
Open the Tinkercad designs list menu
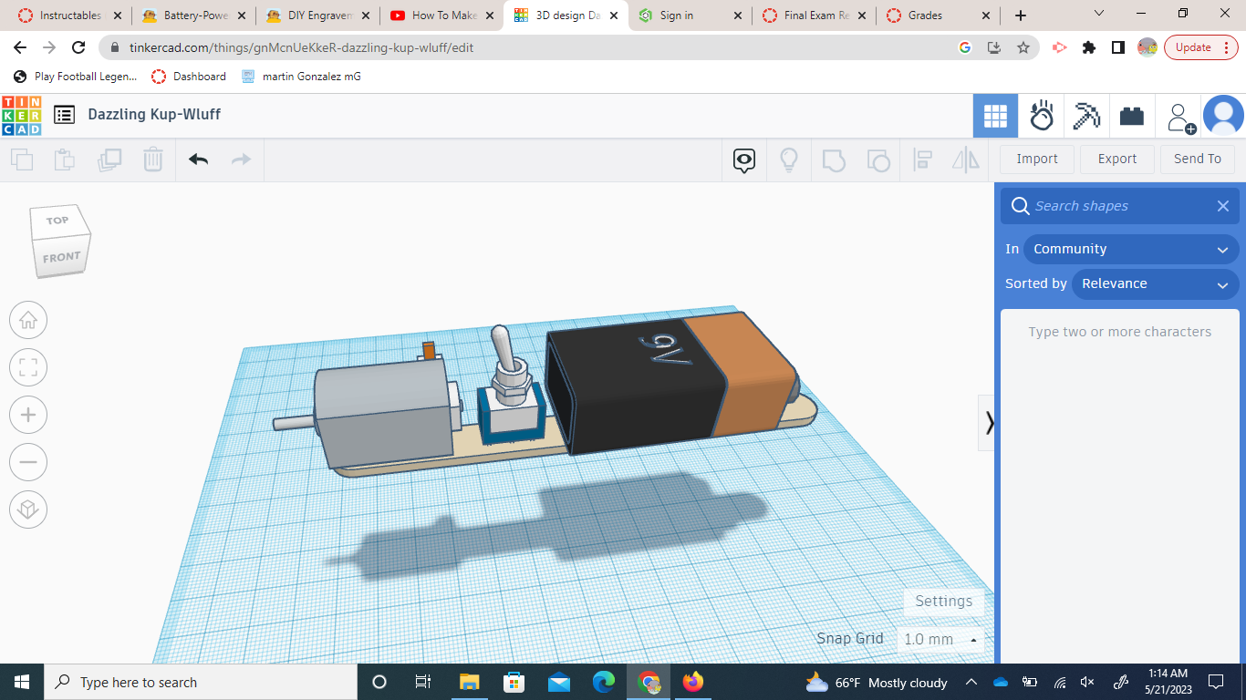click(64, 114)
